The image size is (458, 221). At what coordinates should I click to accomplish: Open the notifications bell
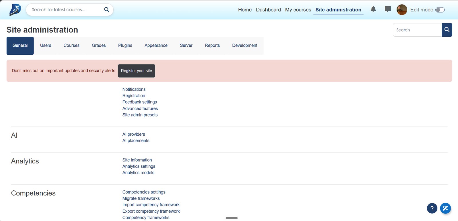373,9
